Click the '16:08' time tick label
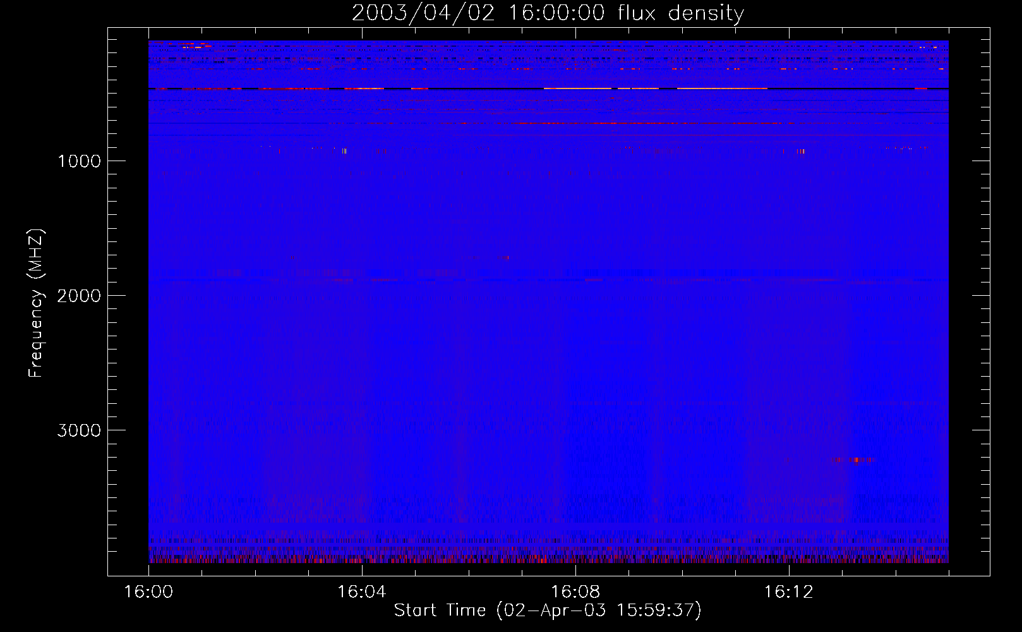 [x=575, y=592]
